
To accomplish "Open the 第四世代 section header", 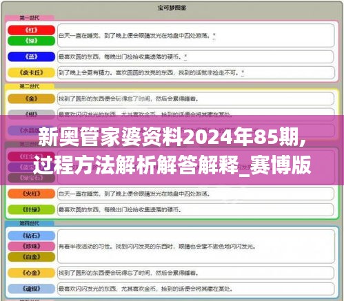I will (29, 223).
